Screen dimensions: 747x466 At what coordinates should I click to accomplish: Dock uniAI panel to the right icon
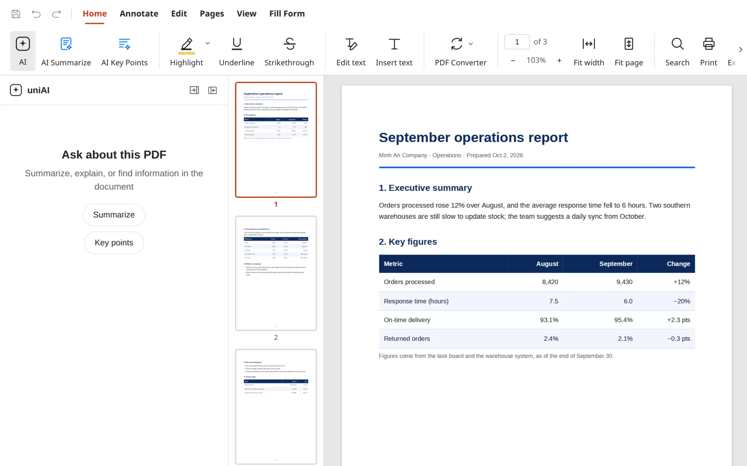point(194,90)
